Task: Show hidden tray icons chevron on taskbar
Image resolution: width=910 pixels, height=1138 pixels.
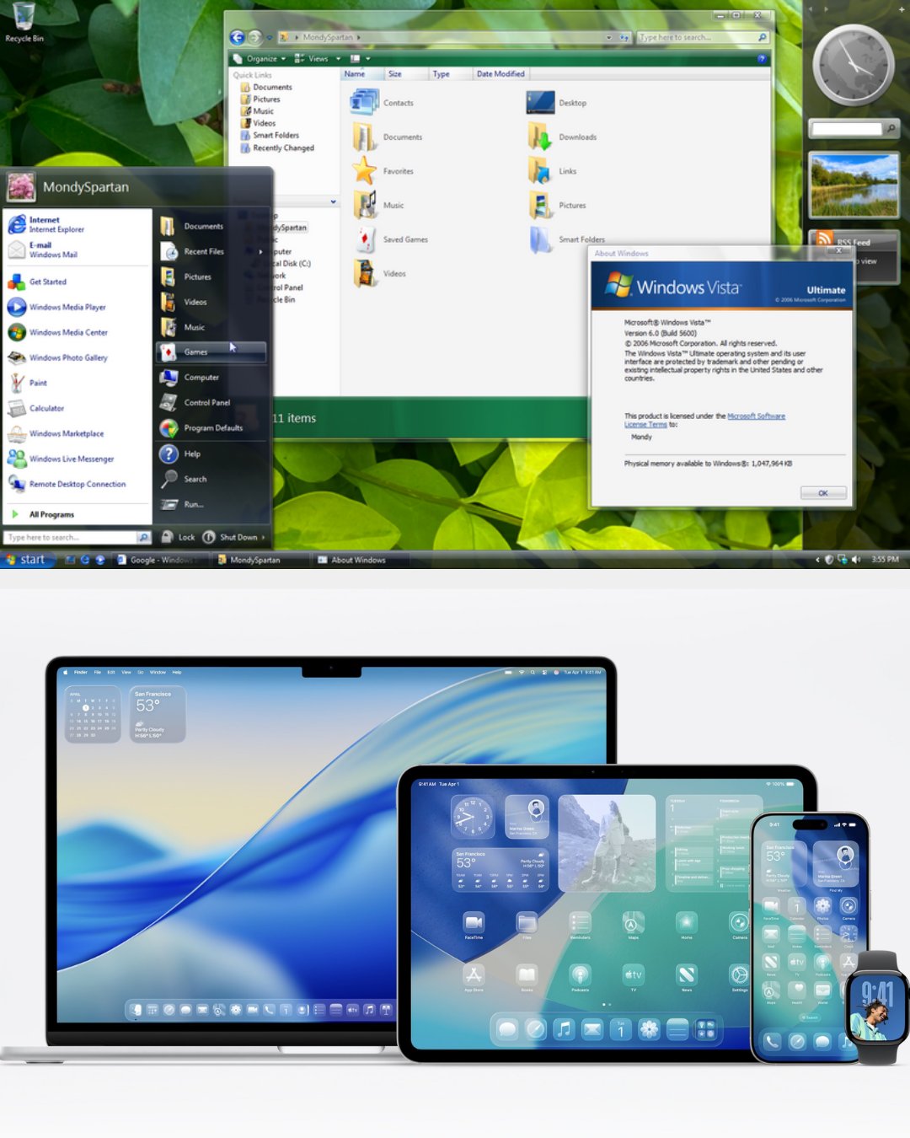Action: [817, 559]
